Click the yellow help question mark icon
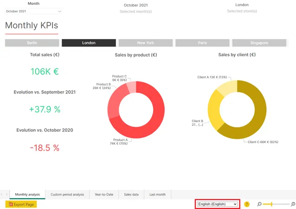The height and width of the screenshot is (209, 296). click(x=246, y=204)
